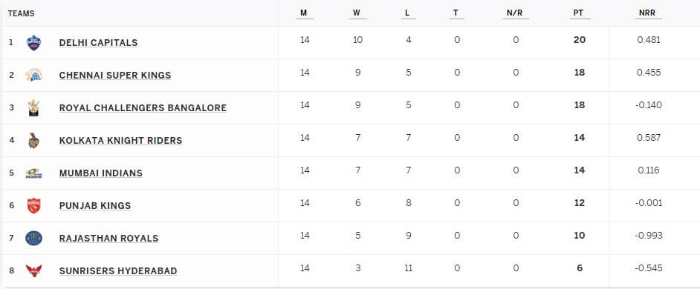Image resolution: width=700 pixels, height=289 pixels.
Task: Click the Chennai Super Kings logo
Action: coord(33,76)
